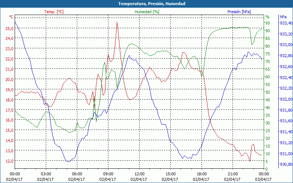Click temperature axis value '24,0'
This screenshot has width=293, height=183.
pos(10,38)
